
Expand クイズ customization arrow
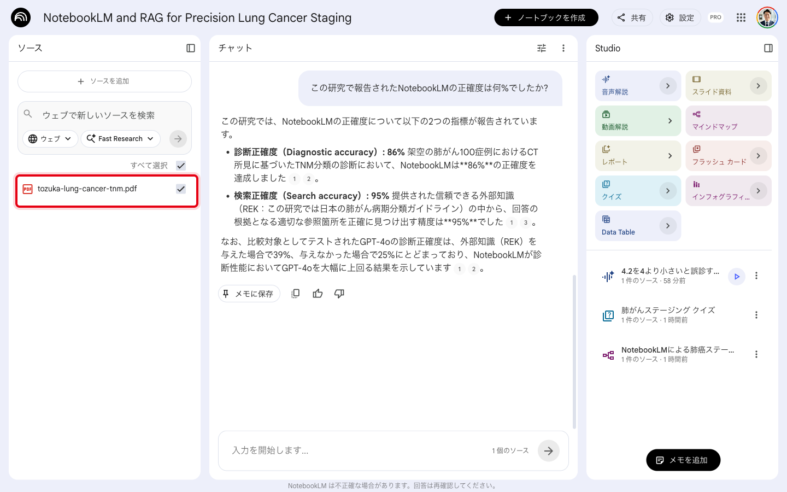pyautogui.click(x=668, y=191)
